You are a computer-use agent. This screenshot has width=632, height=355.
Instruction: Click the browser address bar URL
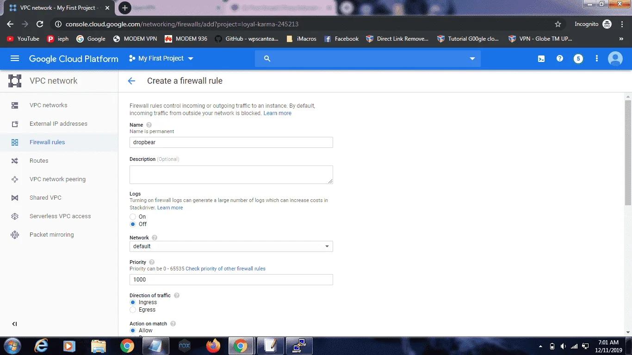182,24
